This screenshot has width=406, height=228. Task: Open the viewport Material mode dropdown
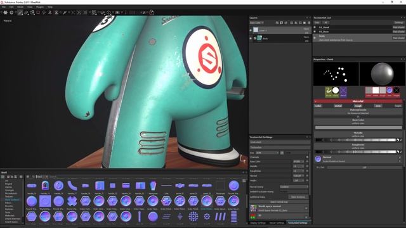tap(8, 21)
